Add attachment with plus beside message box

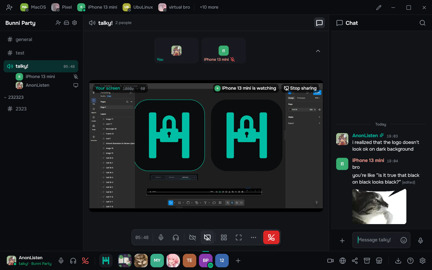pos(342,241)
